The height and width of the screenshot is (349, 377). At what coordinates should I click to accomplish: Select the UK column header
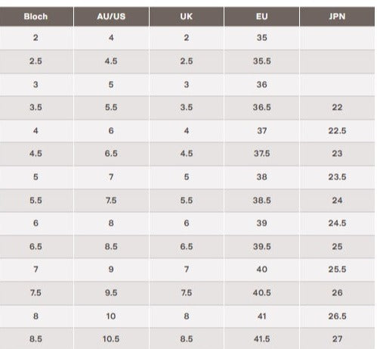point(187,17)
